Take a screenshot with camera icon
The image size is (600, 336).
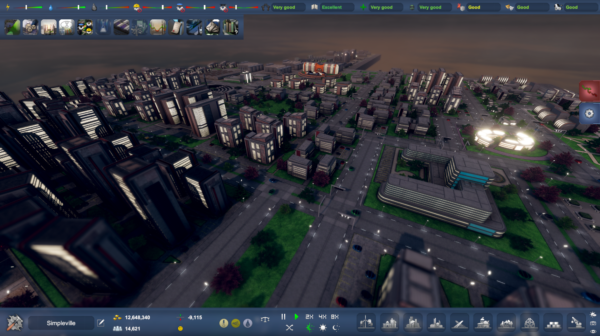click(593, 323)
